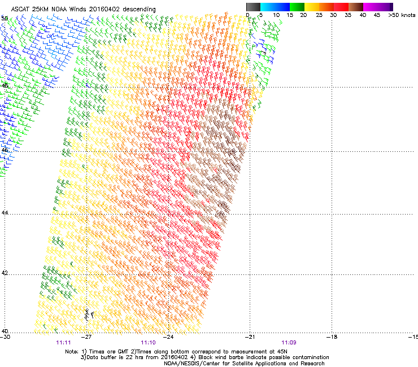Select the gray 0-5 knots legend segment

(x=253, y=7)
